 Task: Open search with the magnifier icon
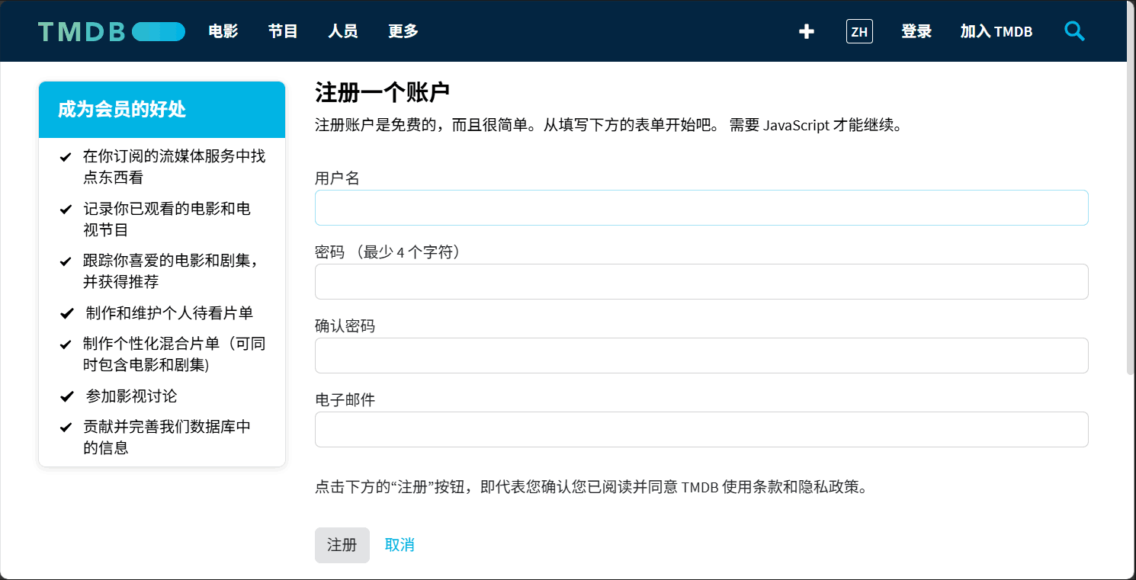click(1074, 31)
